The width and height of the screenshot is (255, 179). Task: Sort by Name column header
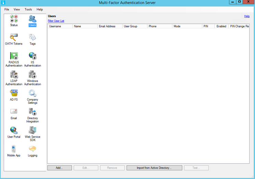[x=85, y=26]
